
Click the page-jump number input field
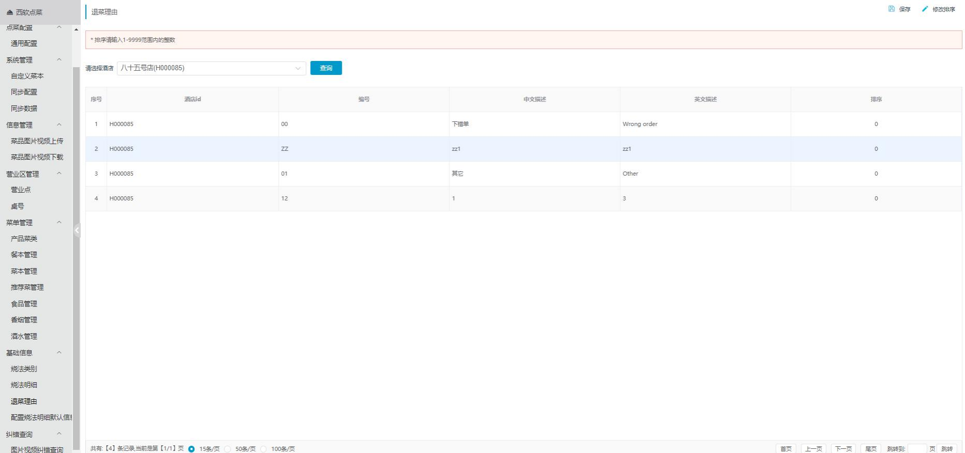pos(917,449)
